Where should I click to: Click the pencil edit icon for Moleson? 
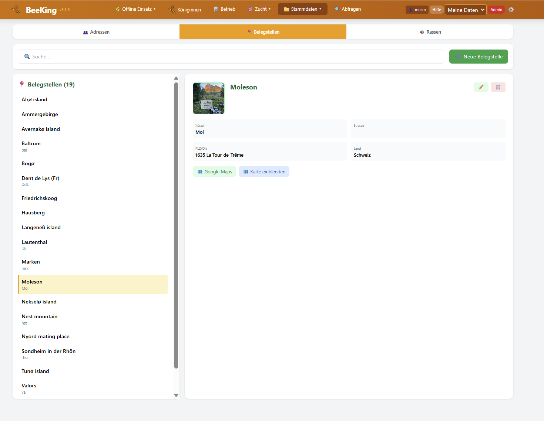tap(481, 87)
